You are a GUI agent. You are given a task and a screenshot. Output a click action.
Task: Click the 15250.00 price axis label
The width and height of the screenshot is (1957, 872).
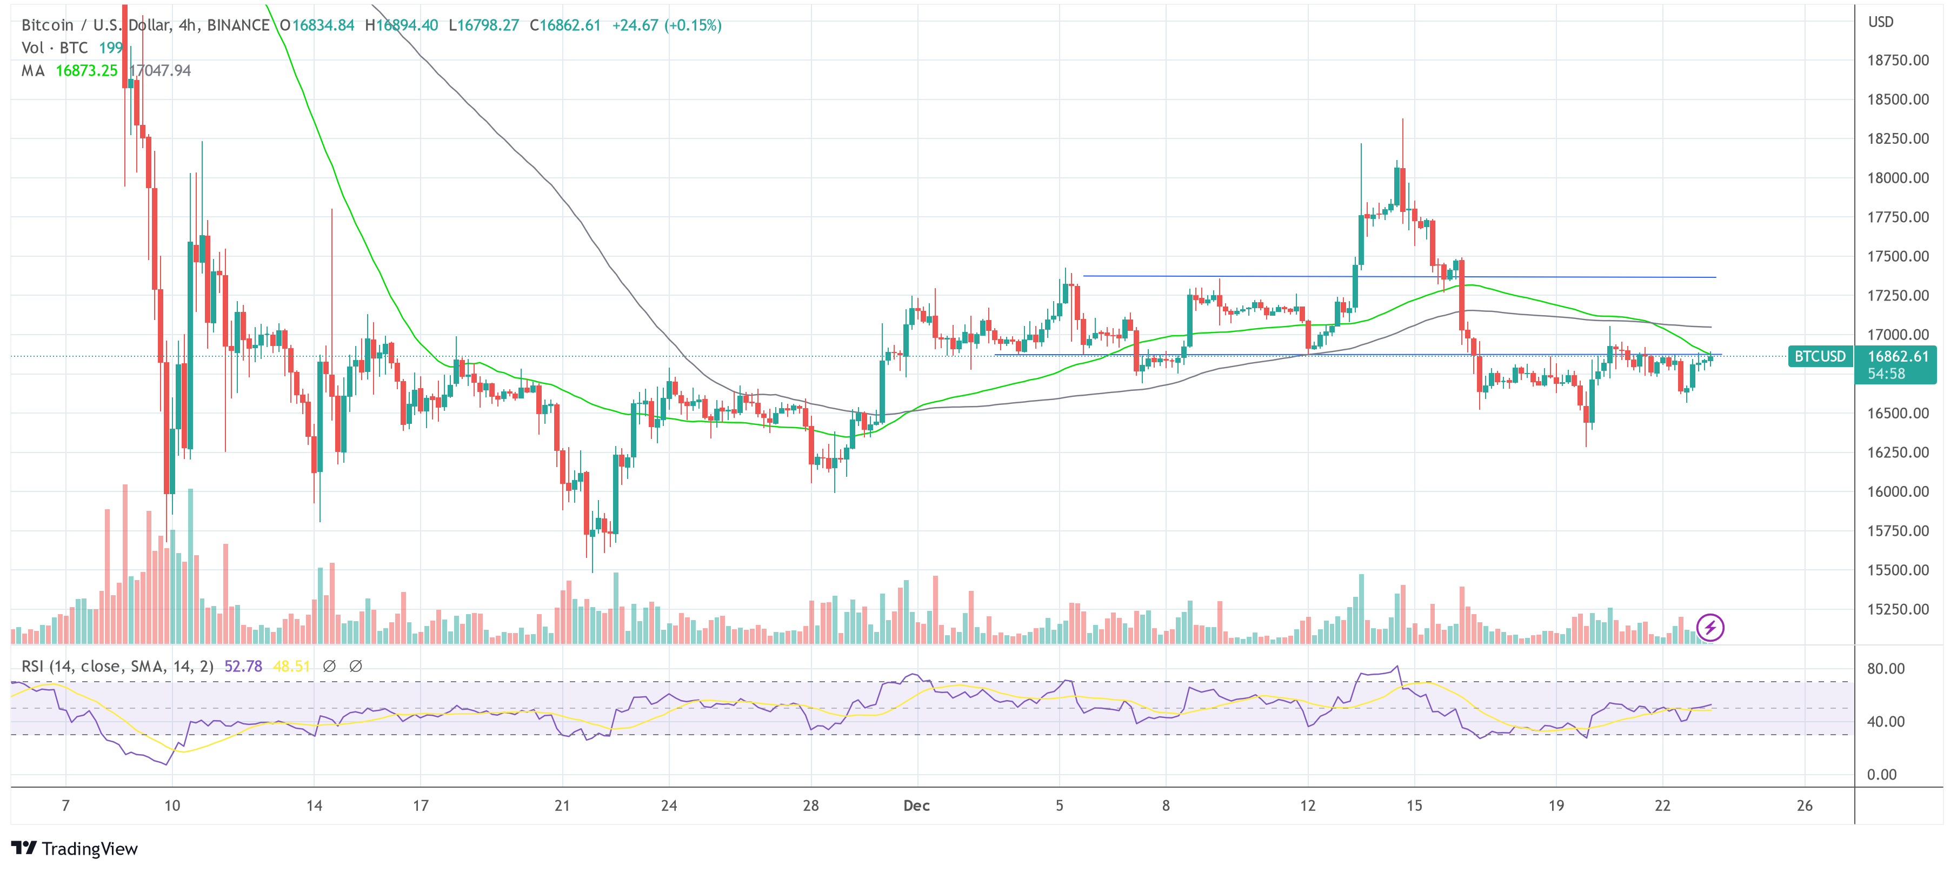point(1898,609)
